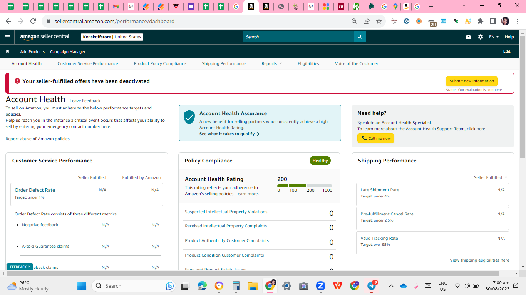Open the Eligibilities tab
Viewport: 526px width, 295px height.
coord(308,63)
